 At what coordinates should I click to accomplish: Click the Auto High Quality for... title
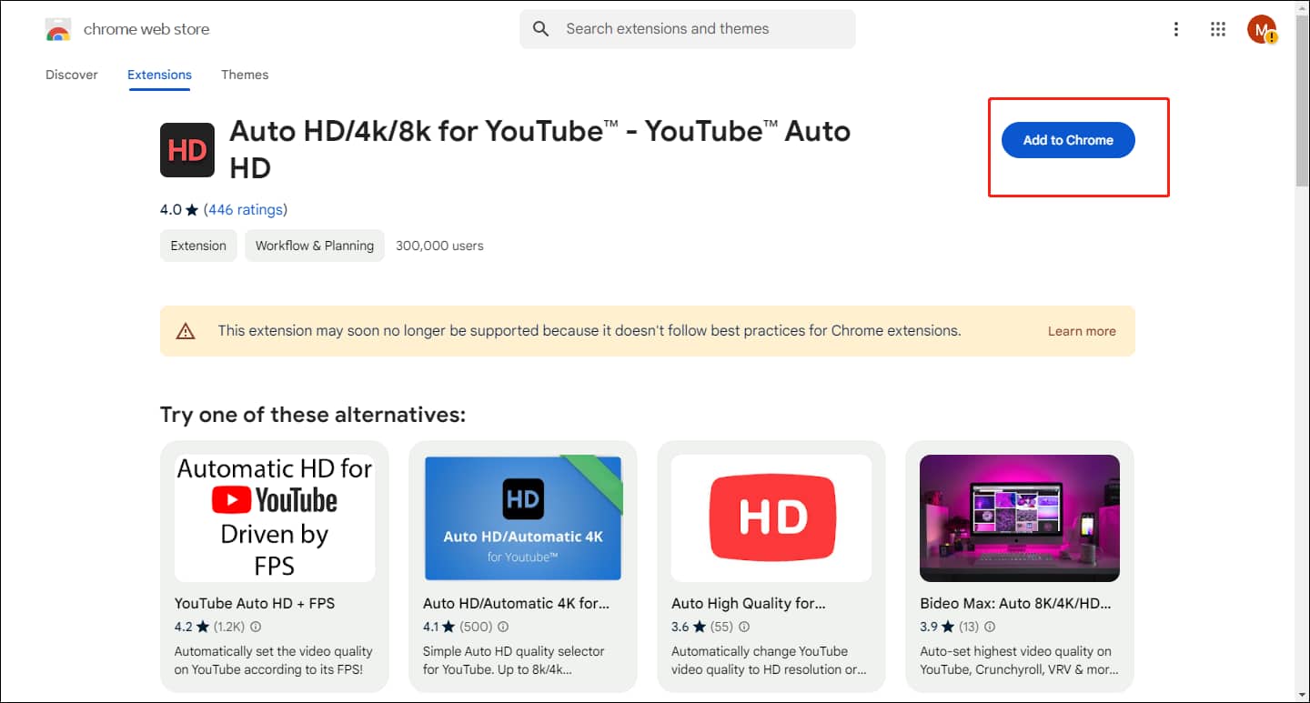[748, 603]
